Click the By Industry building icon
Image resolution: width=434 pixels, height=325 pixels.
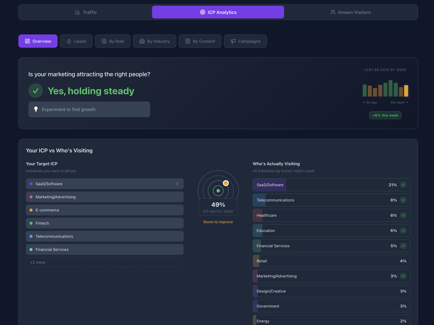tap(142, 41)
